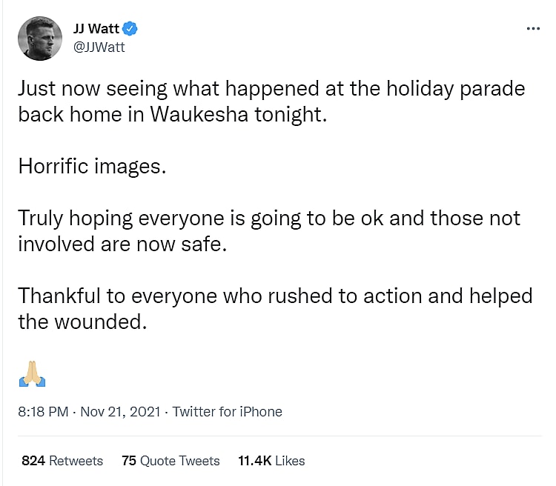This screenshot has width=556, height=486.
Task: View the 75 Quote Tweets
Action: tap(171, 461)
